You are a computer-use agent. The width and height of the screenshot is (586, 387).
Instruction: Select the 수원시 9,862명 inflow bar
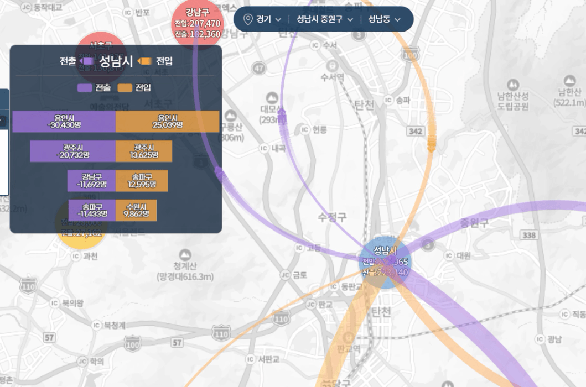click(x=136, y=210)
